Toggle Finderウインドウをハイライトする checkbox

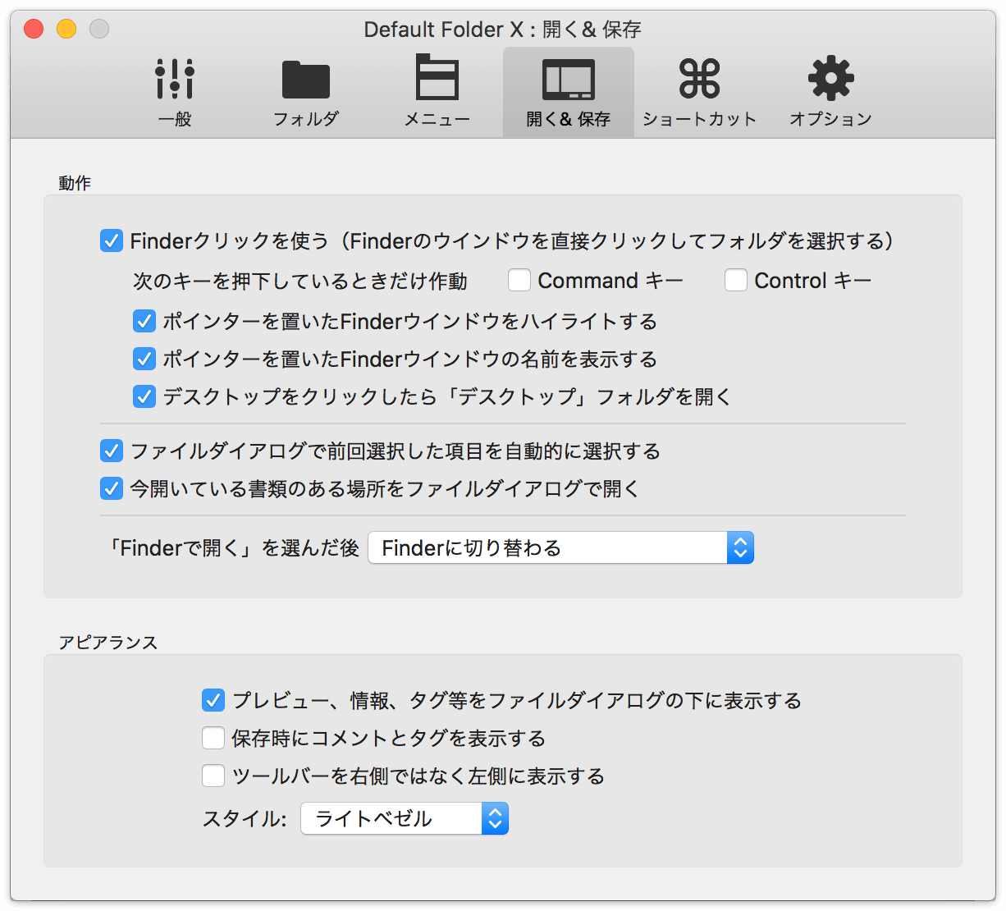(x=144, y=321)
